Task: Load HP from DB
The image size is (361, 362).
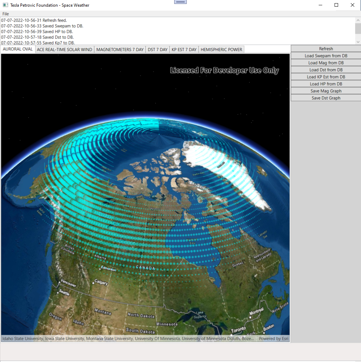Action: [326, 84]
